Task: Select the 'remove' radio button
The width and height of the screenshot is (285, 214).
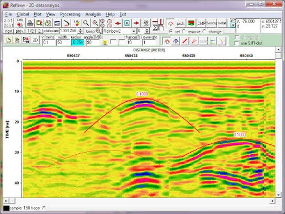Action: pyautogui.click(x=183, y=32)
